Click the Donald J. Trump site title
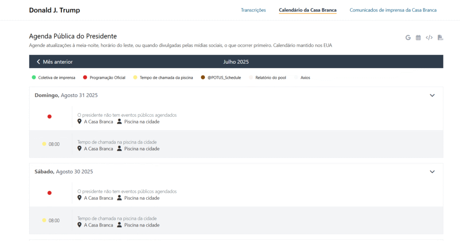The height and width of the screenshot is (241, 460). tap(54, 10)
